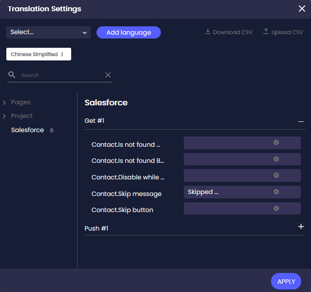Collapse the Get #1 section

tap(301, 121)
